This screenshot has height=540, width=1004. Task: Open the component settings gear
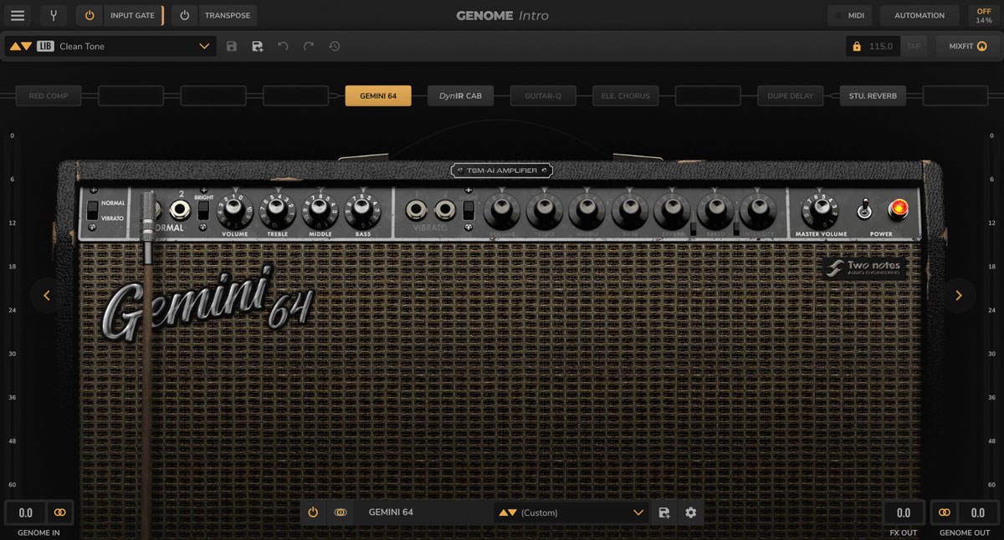coord(690,512)
